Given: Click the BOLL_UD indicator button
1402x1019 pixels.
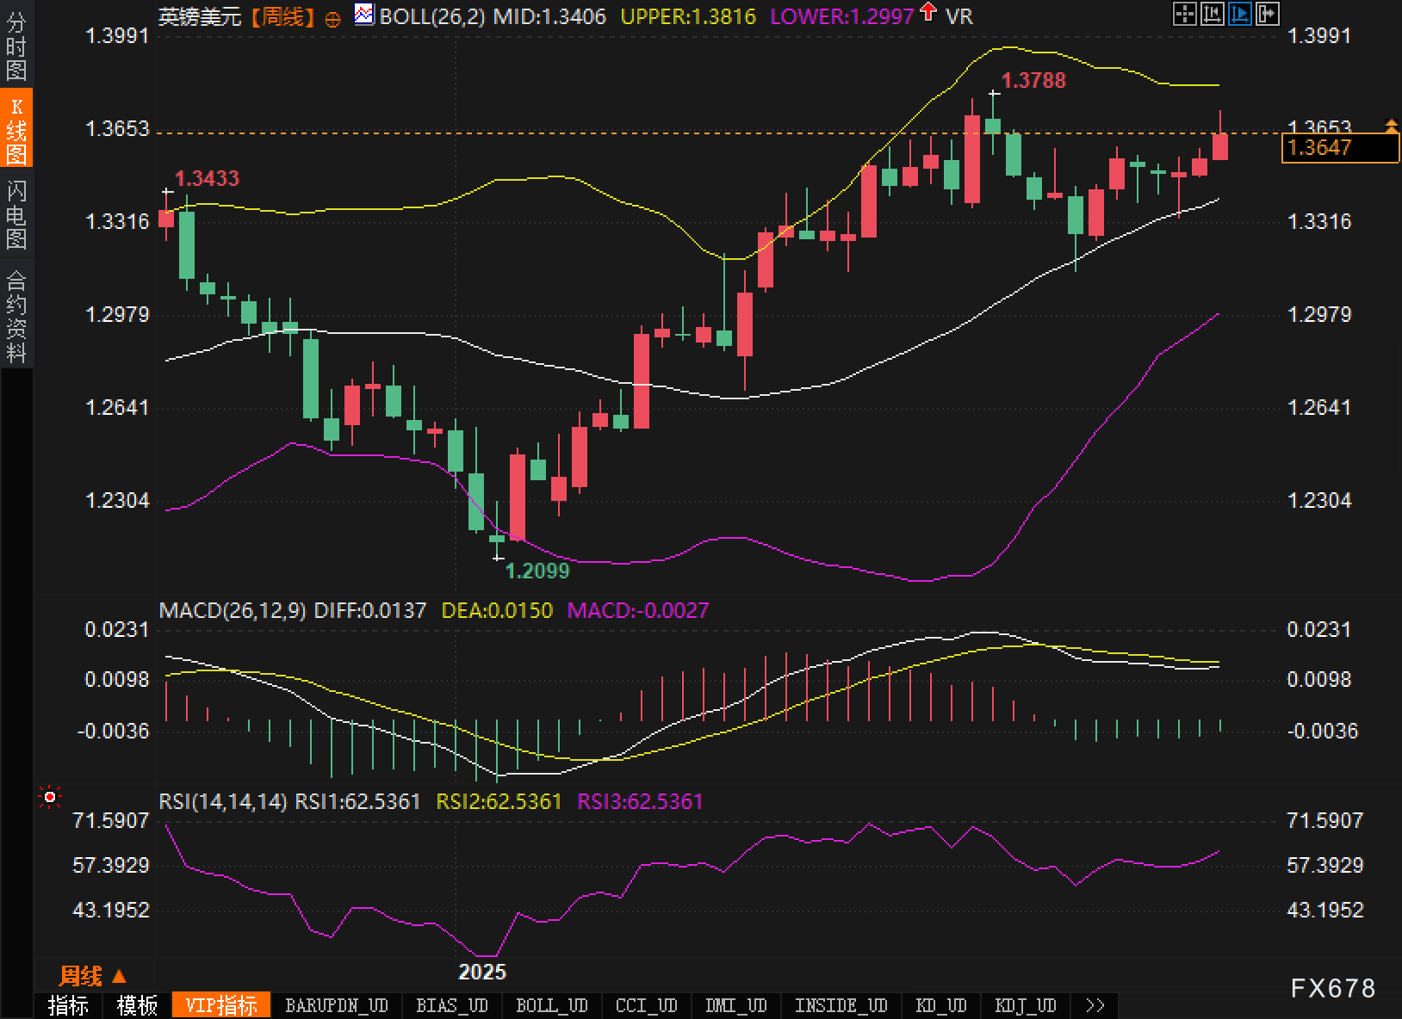Looking at the screenshot, I should tap(551, 1005).
